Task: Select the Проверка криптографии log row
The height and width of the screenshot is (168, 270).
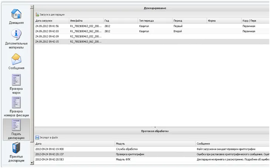Action: tap(152, 154)
